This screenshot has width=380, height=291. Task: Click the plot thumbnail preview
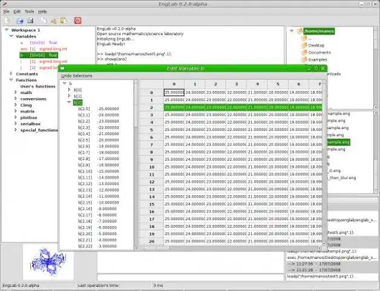[48, 262]
